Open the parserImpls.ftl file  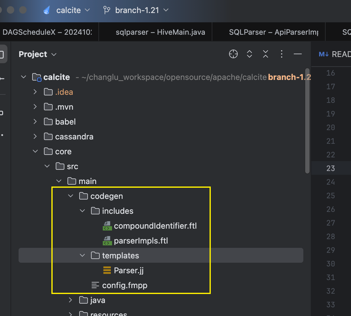tap(141, 241)
